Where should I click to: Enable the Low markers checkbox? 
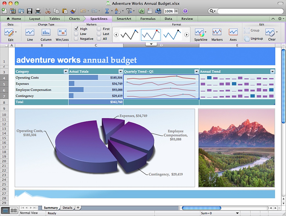coord(76,34)
